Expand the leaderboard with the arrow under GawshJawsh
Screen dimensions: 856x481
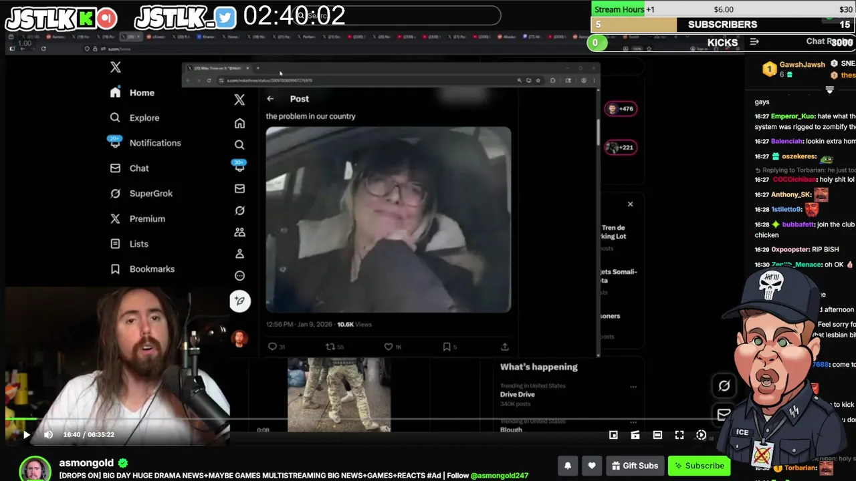point(830,90)
